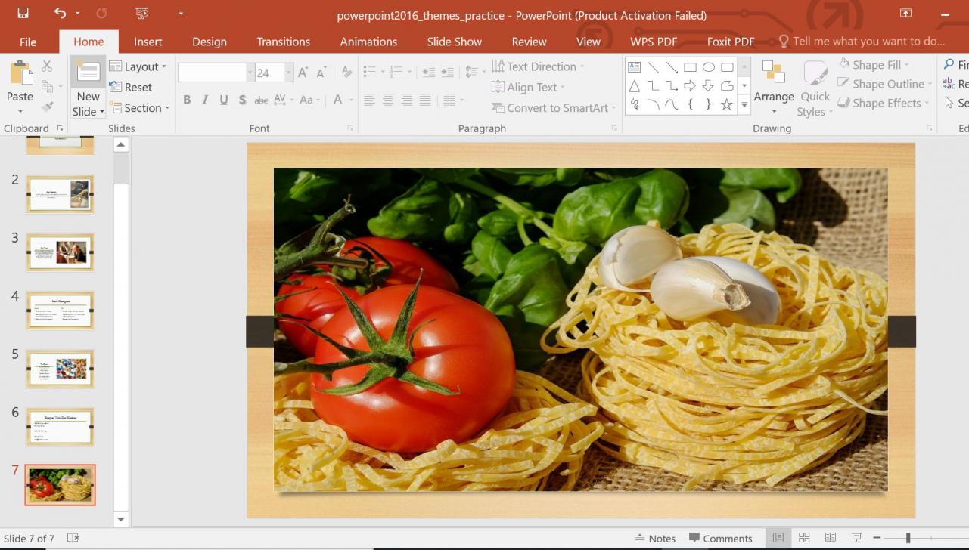Switch to Slide Sorter view

click(x=804, y=537)
